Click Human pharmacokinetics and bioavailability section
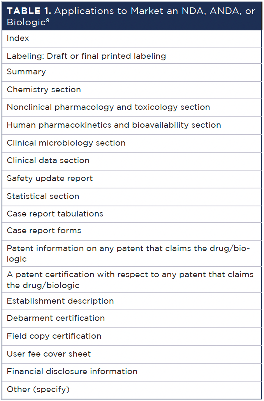Viewport: 264px width, 401px height. (x=132, y=126)
